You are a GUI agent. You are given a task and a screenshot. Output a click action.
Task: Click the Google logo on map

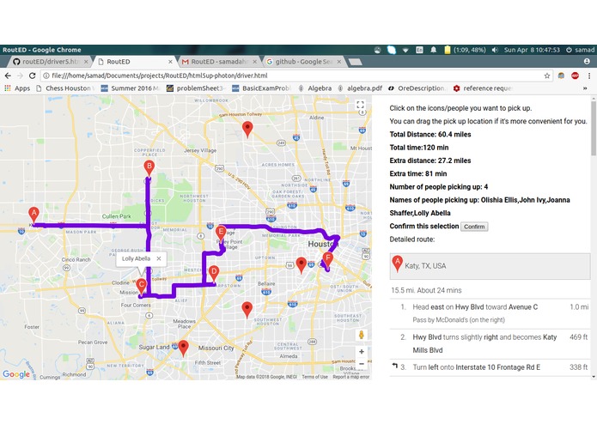(16, 374)
